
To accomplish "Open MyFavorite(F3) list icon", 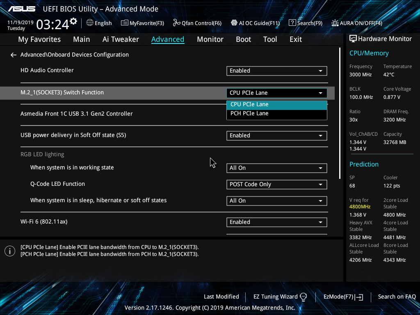I will pos(125,23).
